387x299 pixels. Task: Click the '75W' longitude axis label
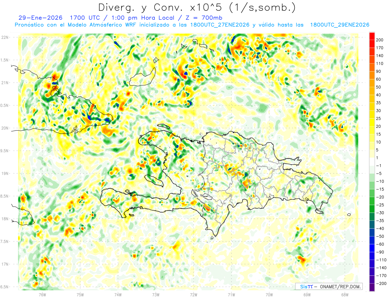tap(80, 294)
